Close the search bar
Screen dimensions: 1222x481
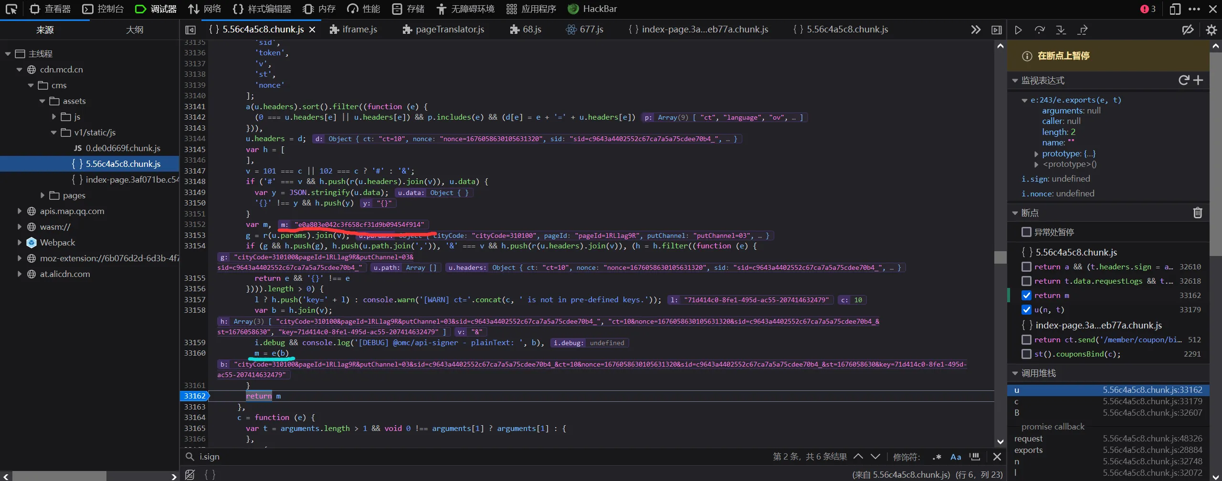(x=997, y=457)
